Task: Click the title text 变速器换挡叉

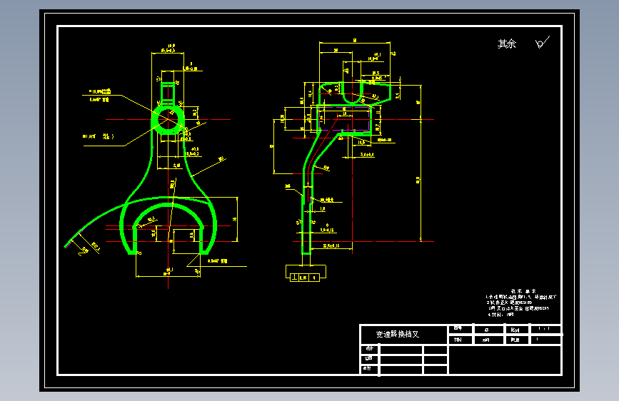Action: click(x=397, y=335)
